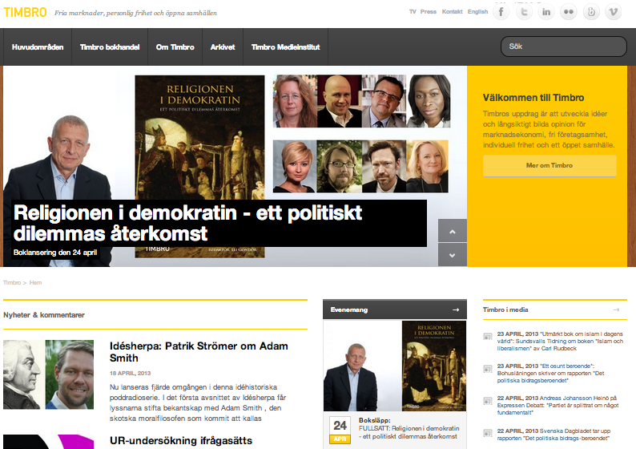Viewport: 636px width, 449px height.
Task: Open the Arkivet menu item
Action: click(x=222, y=47)
